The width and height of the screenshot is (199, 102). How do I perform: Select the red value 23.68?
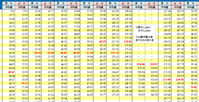pyautogui.click(x=51, y=53)
